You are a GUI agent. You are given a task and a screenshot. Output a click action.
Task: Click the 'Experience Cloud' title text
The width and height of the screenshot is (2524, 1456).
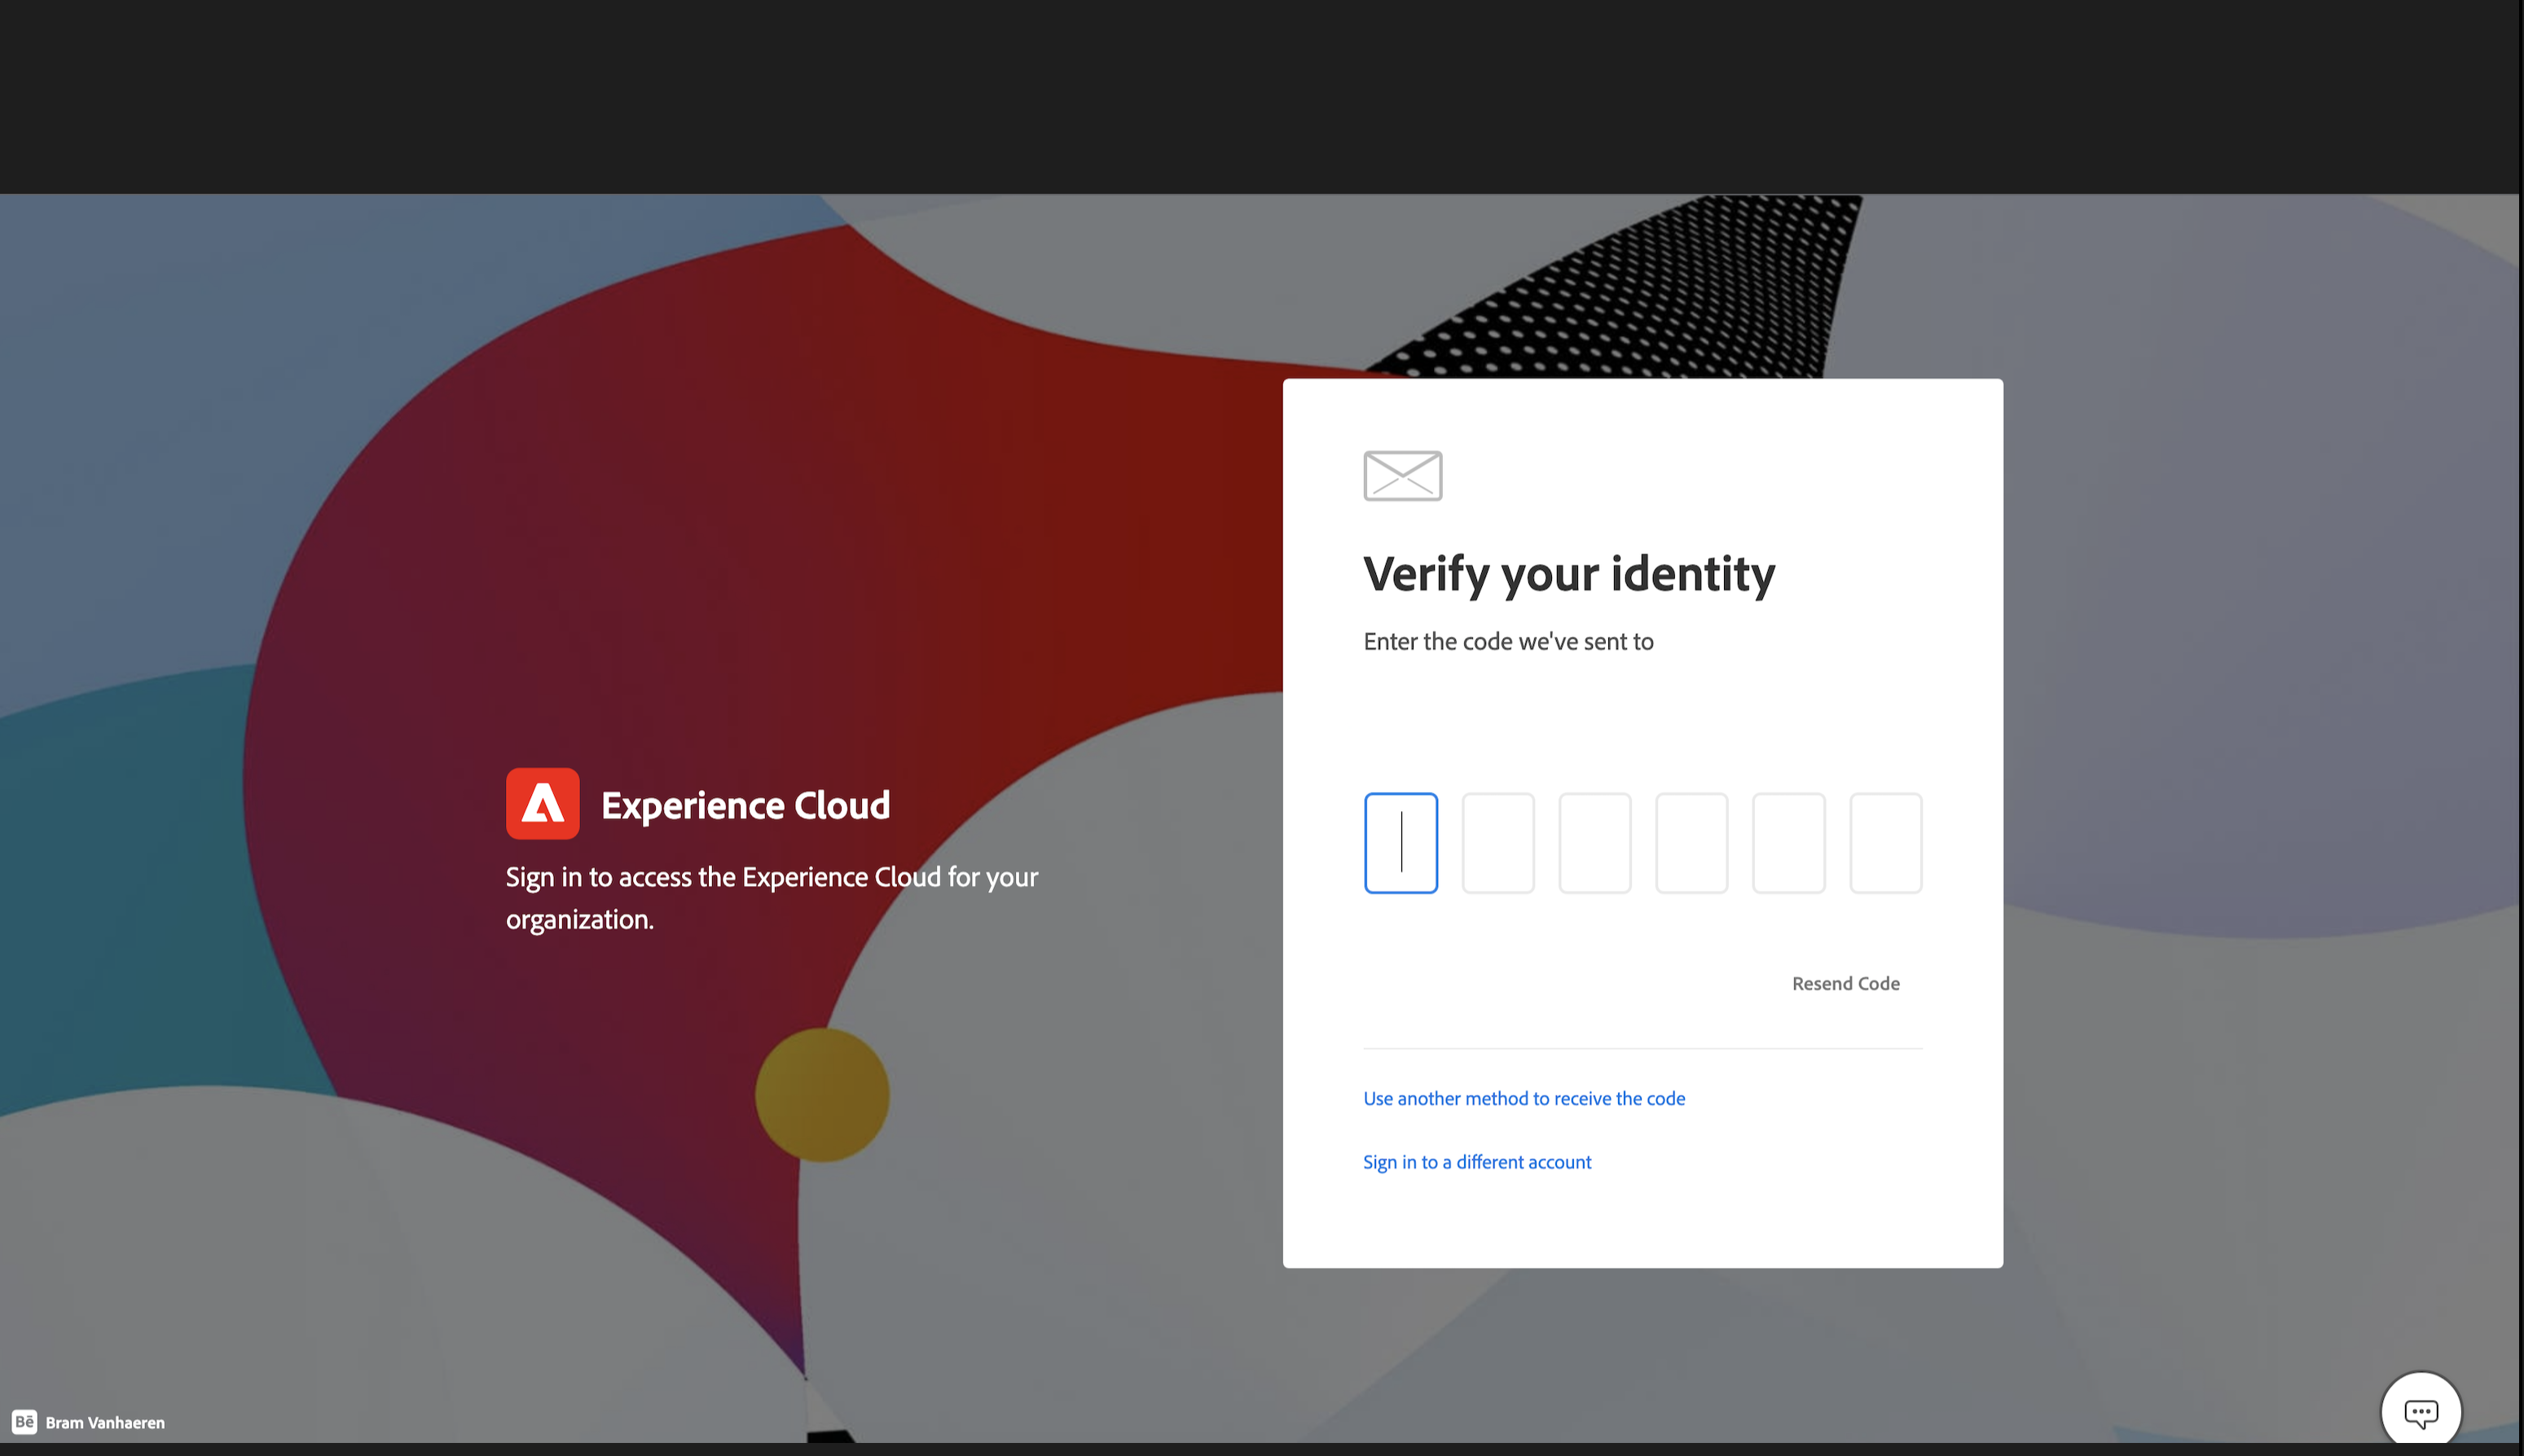745,805
